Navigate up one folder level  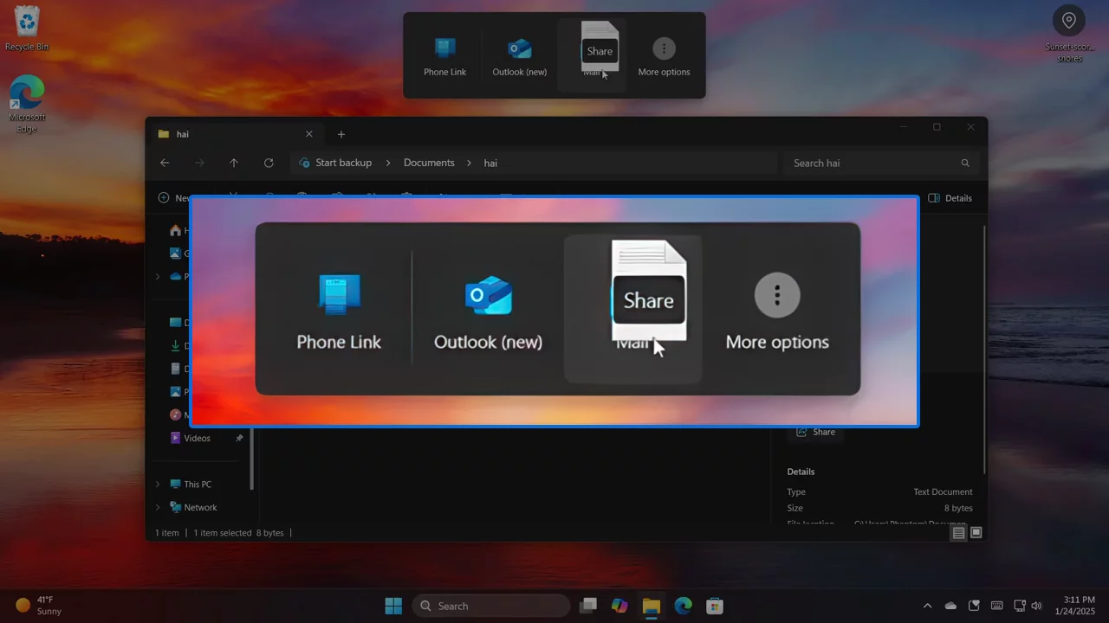tap(234, 163)
